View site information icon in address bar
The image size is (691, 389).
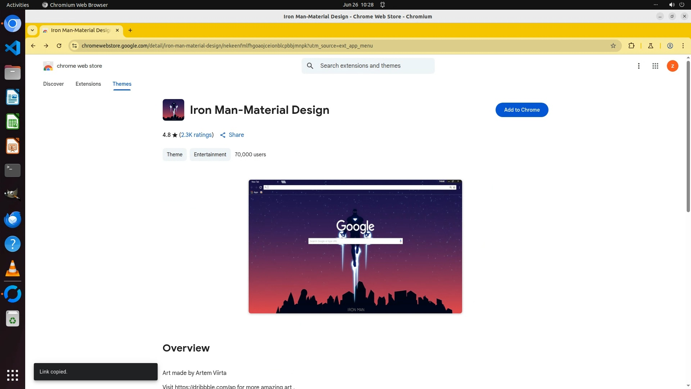coord(74,46)
